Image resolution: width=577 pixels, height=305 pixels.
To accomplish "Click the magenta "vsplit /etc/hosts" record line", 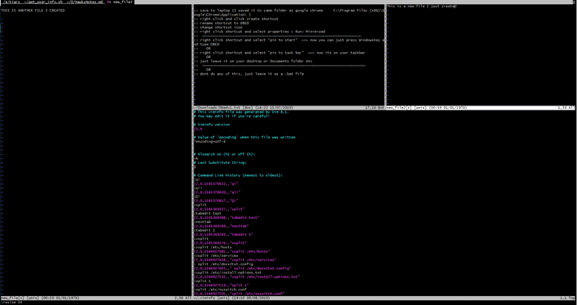I will [232, 251].
